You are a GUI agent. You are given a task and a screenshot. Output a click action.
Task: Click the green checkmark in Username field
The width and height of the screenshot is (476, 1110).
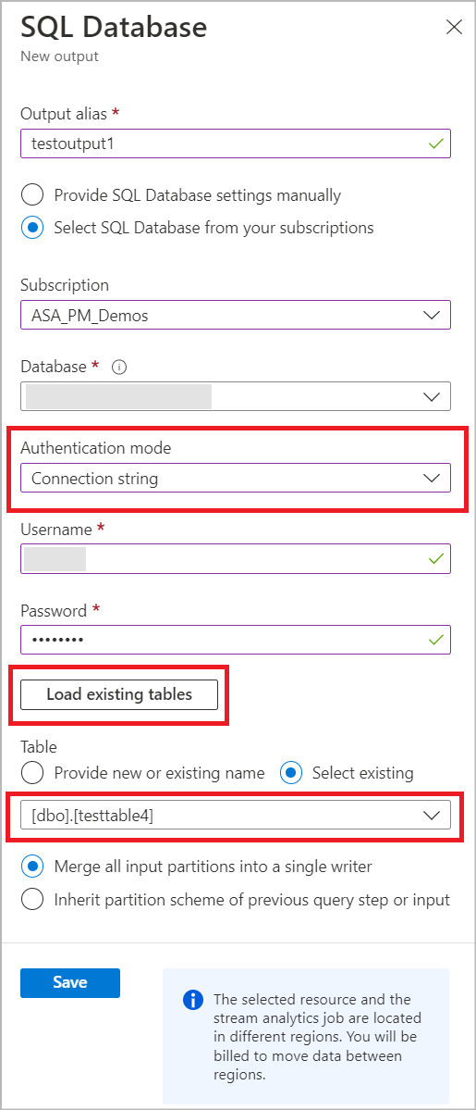coord(435,559)
